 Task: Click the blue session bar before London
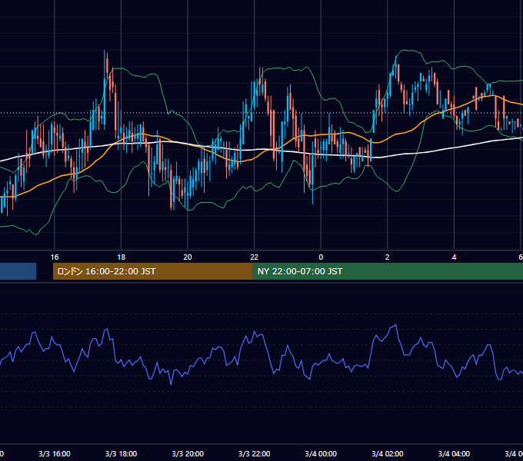[18, 271]
